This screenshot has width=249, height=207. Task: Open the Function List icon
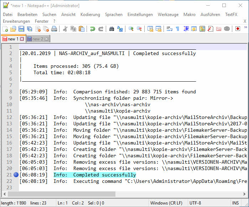(x=211, y=29)
